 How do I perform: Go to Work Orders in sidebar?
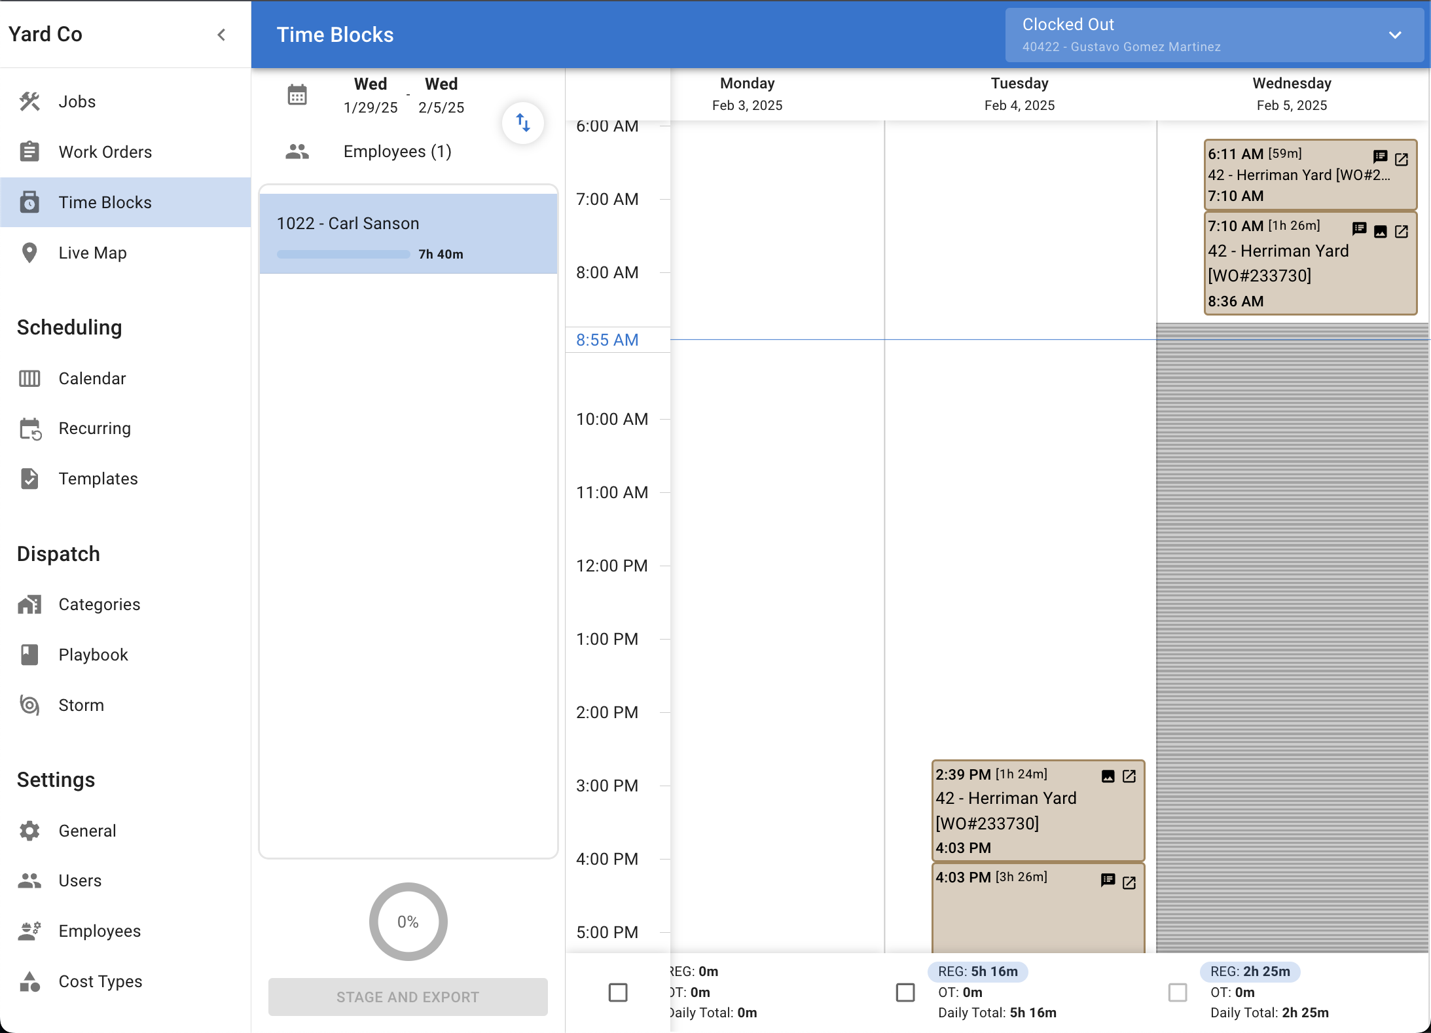105,152
